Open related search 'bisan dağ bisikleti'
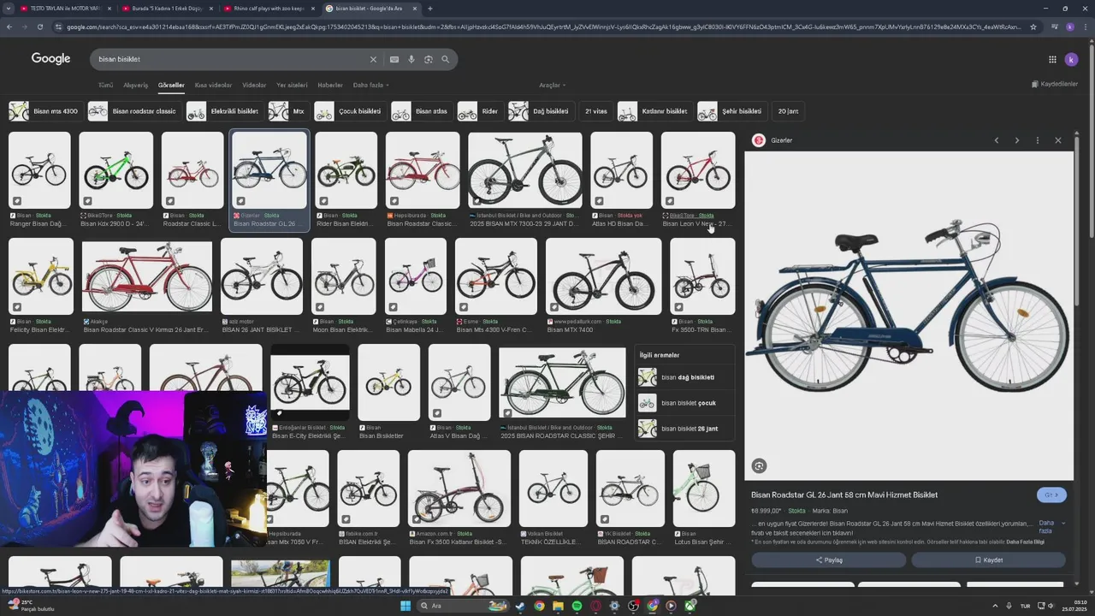This screenshot has height=616, width=1095. [685, 377]
